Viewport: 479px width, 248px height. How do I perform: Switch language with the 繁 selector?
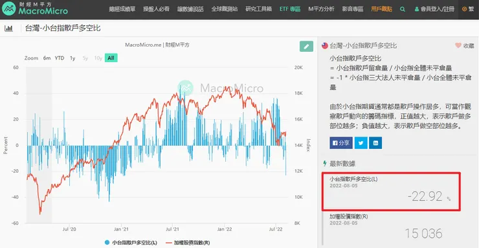468,9
